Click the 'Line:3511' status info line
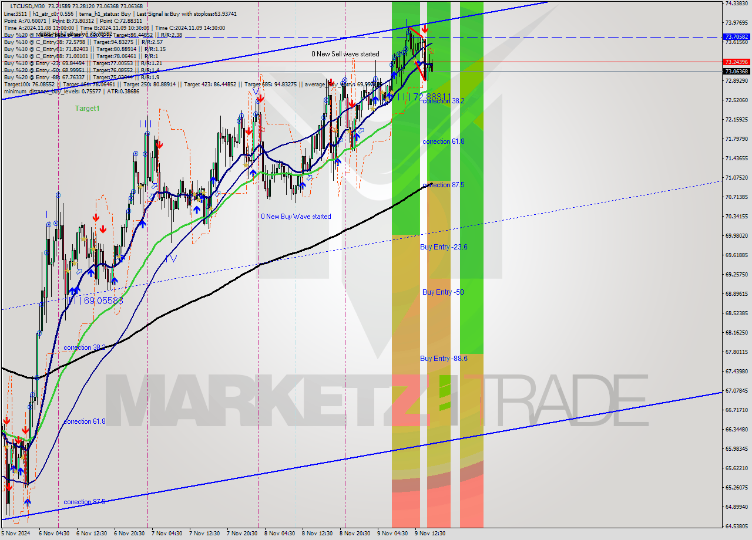752x540 pixels. pos(120,13)
